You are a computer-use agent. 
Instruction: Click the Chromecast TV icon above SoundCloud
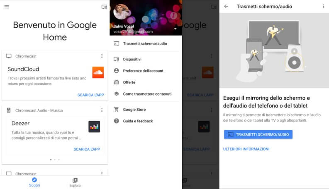pyautogui.click(x=9, y=56)
